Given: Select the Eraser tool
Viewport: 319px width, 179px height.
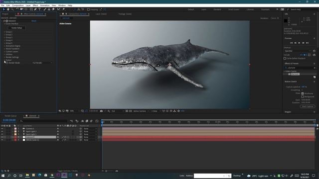Looking at the screenshot, I should pos(53,9).
